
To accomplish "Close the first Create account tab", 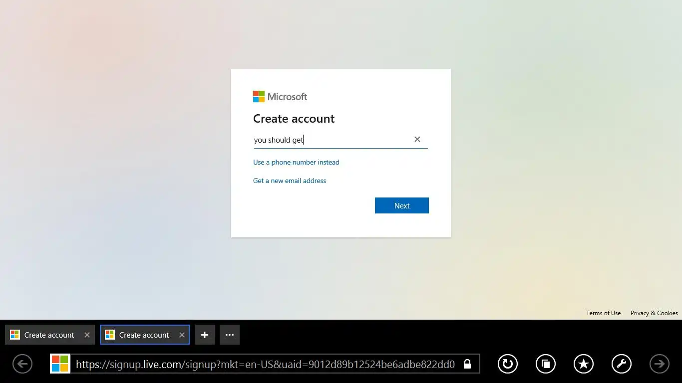I will coord(87,335).
